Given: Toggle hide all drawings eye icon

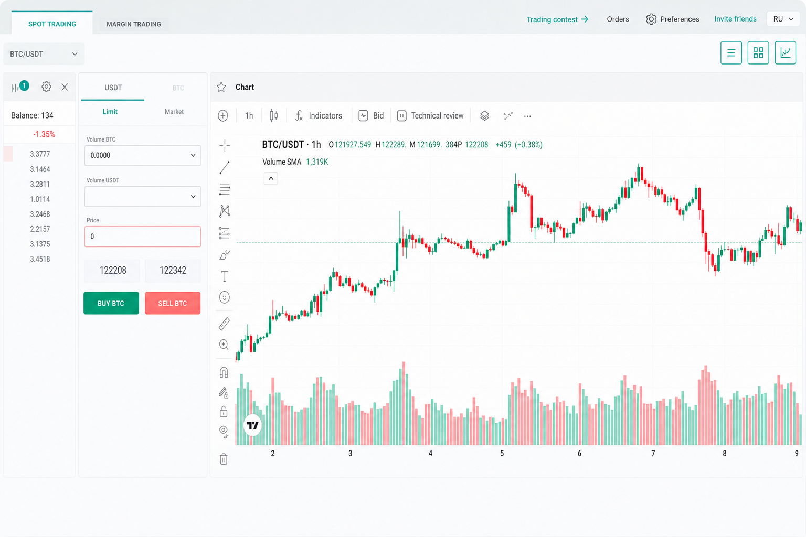Looking at the screenshot, I should coord(224,432).
